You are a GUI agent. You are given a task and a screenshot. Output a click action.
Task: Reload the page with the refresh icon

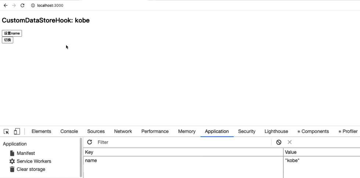pyautogui.click(x=22, y=5)
